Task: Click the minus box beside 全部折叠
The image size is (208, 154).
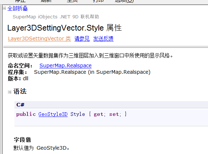Action: (x=4, y=8)
